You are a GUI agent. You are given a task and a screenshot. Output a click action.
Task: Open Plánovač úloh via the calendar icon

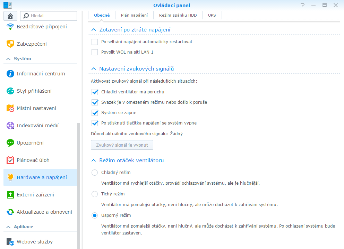click(10, 160)
